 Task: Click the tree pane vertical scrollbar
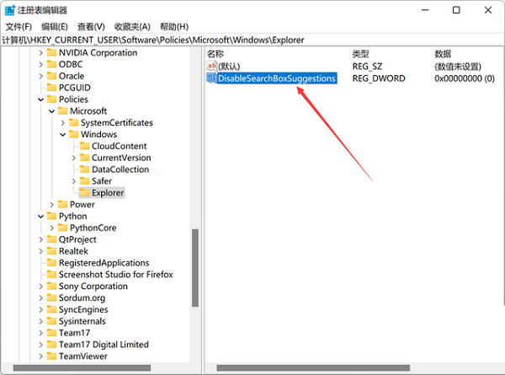tap(196, 287)
